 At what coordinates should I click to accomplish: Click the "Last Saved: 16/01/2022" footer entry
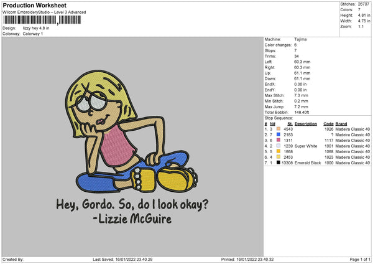(122, 260)
